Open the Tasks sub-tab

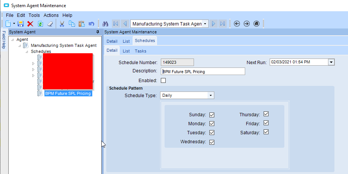tap(140, 51)
